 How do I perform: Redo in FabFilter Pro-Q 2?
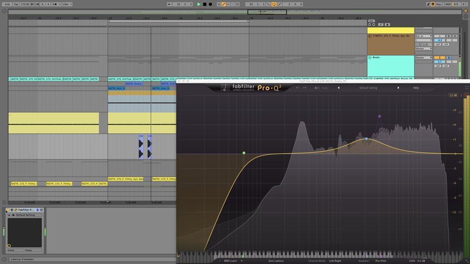[x=304, y=87]
